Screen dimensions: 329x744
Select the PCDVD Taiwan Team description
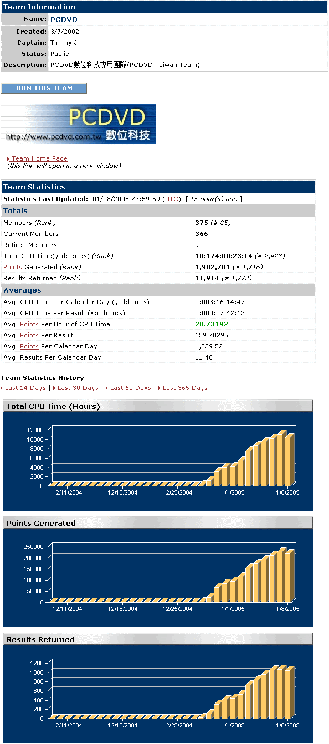pos(125,65)
